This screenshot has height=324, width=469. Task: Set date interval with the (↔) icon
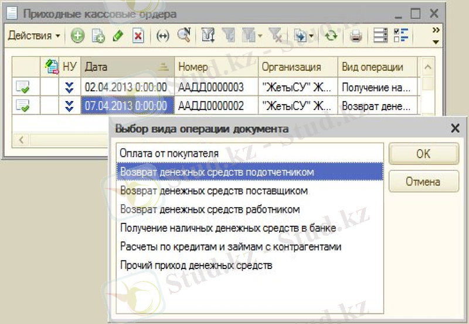point(162,36)
